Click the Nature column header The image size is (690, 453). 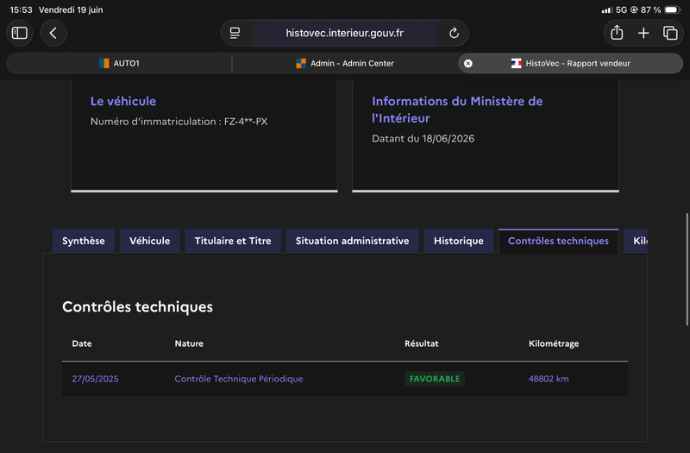(x=189, y=343)
